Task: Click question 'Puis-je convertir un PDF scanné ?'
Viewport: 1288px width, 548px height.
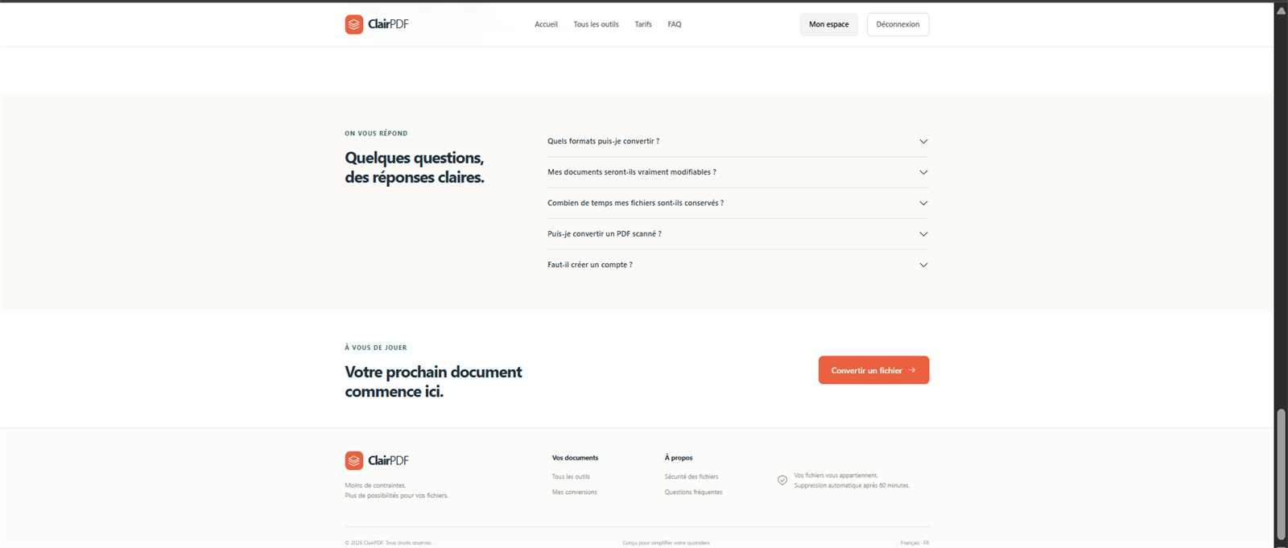Action: coord(605,234)
